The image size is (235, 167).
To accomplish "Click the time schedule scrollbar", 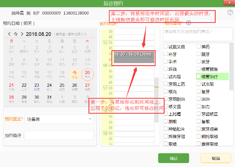I will [x=157, y=100].
